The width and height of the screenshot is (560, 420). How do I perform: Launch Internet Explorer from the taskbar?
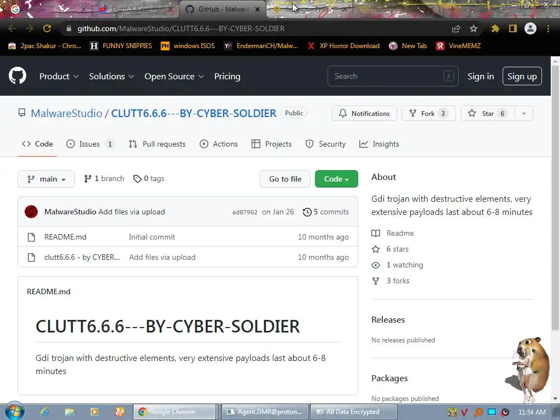pos(44,412)
